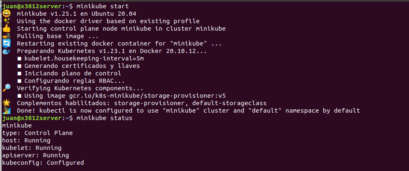Screen dimensions: 409x171
Task: Click the "type: Control Plane" status line
Action: [37, 133]
